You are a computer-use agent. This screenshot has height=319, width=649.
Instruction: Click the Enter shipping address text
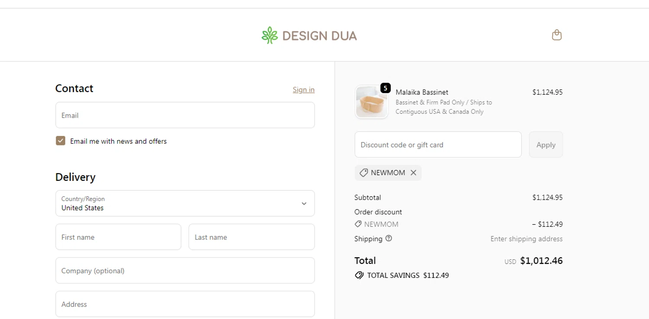[527, 239]
